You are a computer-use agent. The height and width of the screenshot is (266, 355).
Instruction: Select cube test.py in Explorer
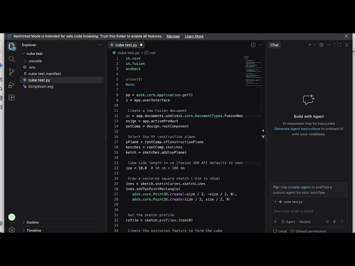pyautogui.click(x=62, y=80)
